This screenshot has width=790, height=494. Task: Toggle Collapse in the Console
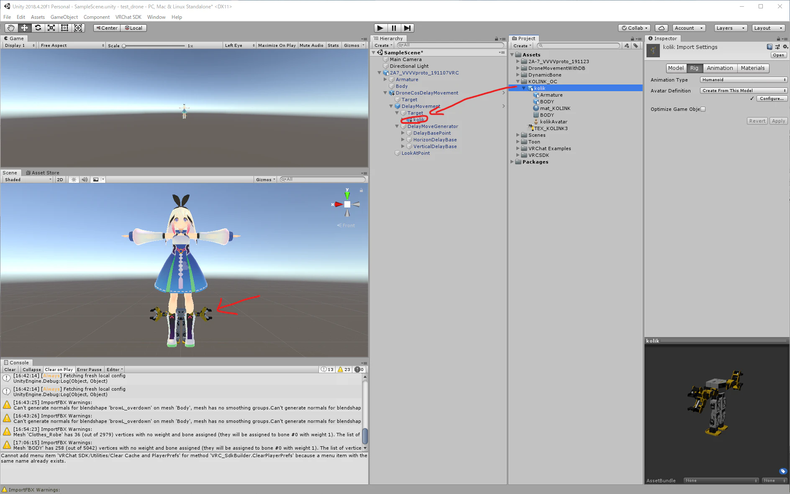tap(32, 369)
